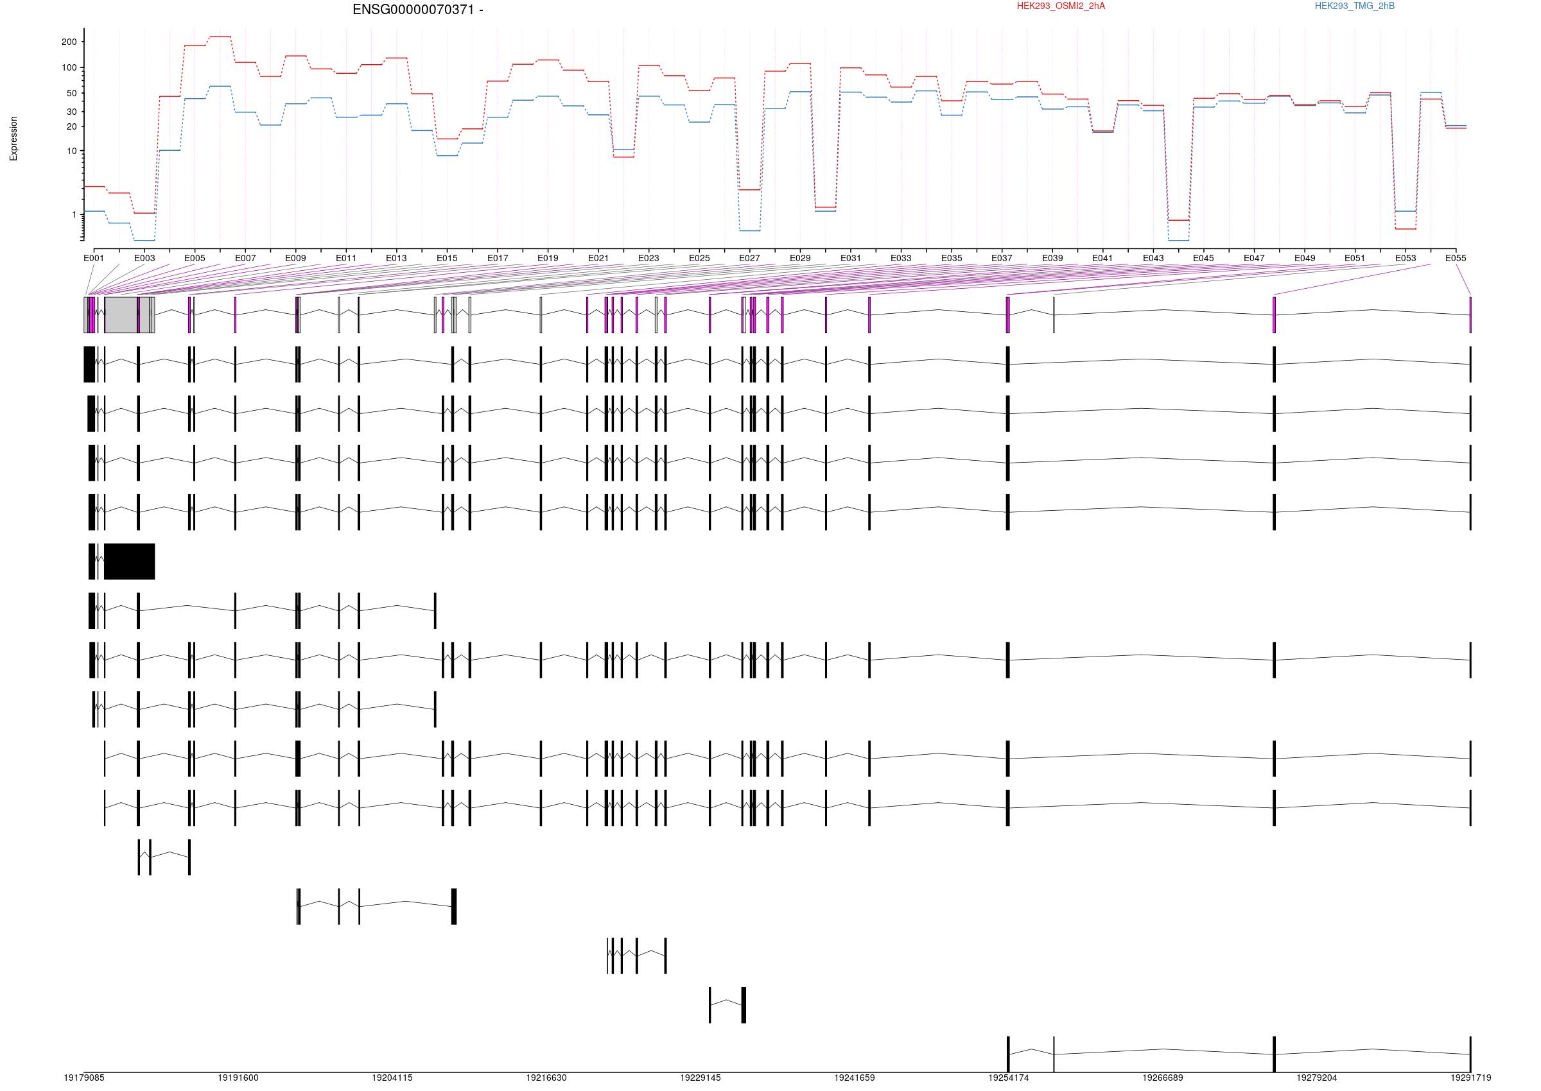
Task: Click genomic coordinate 19204115
Action: (392, 1078)
